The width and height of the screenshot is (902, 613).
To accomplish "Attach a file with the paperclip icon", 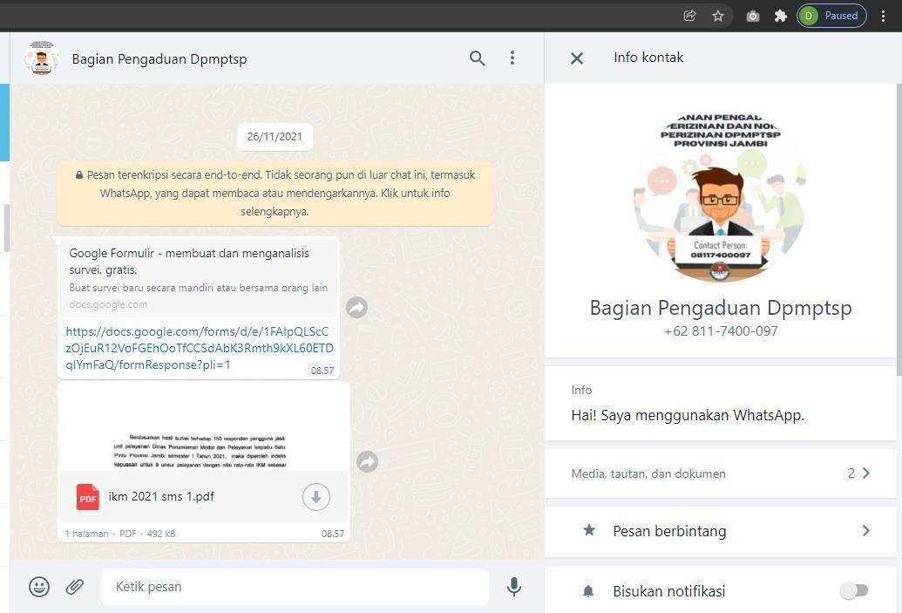I will tap(75, 587).
